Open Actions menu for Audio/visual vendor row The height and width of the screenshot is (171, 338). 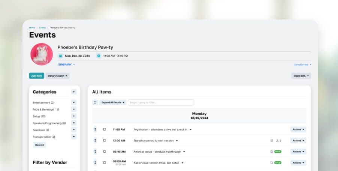coord(298,163)
